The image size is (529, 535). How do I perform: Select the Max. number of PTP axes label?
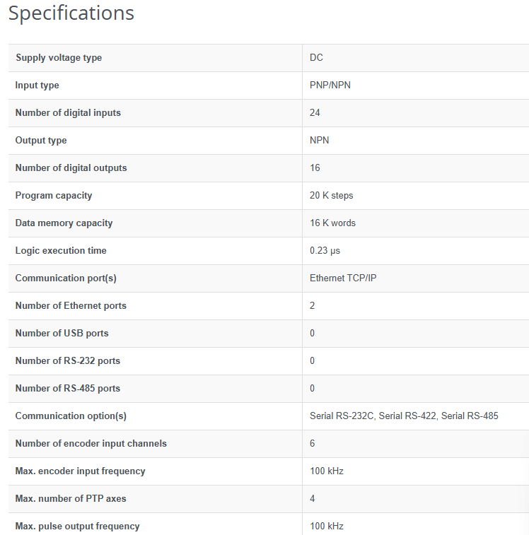pyautogui.click(x=71, y=499)
